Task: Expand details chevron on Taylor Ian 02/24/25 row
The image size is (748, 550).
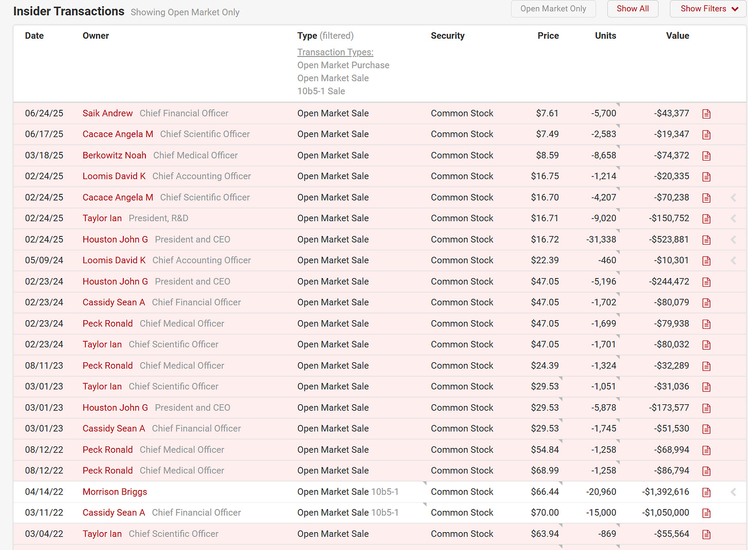Action: (733, 219)
